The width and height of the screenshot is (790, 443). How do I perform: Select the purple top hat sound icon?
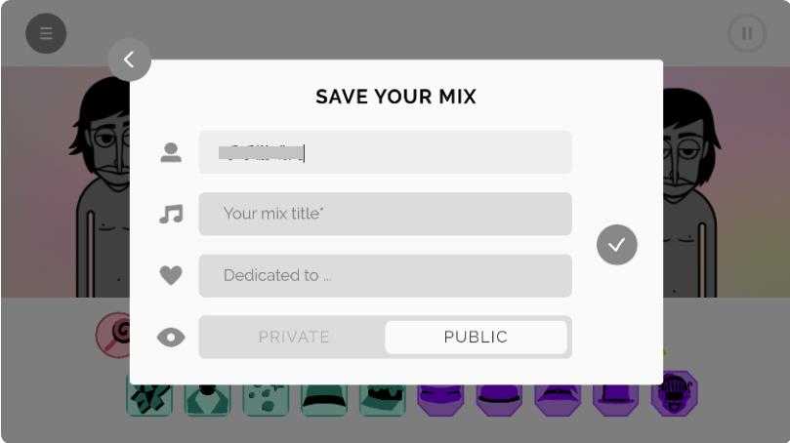click(616, 398)
